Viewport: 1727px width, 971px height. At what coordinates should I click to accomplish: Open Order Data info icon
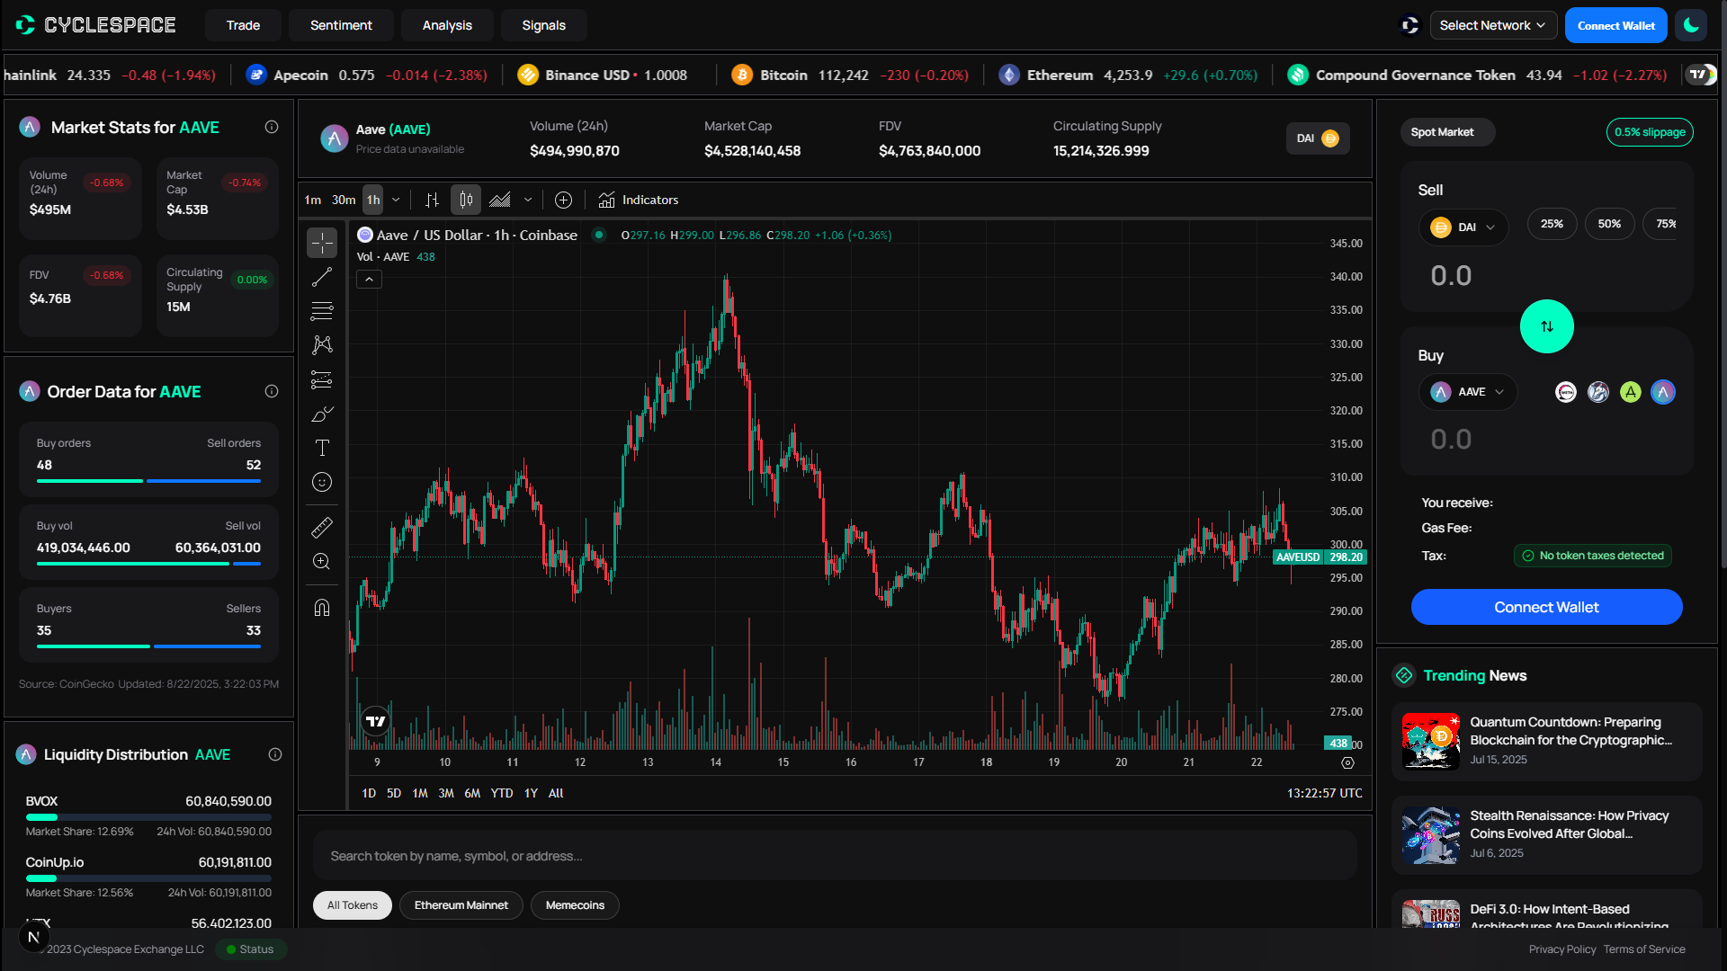pyautogui.click(x=272, y=391)
